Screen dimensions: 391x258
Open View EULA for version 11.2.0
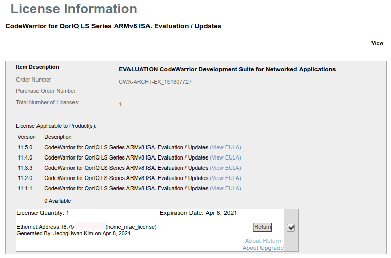226,178
